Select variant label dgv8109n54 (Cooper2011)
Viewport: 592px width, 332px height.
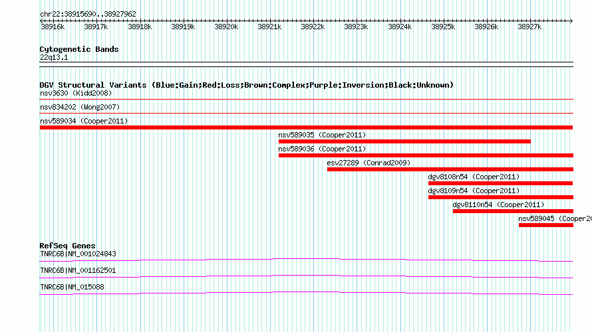[474, 191]
